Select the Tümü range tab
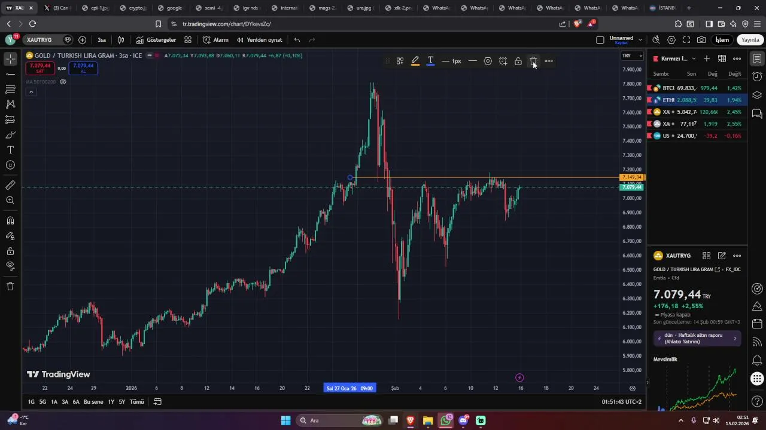The image size is (766, 430). (x=137, y=402)
